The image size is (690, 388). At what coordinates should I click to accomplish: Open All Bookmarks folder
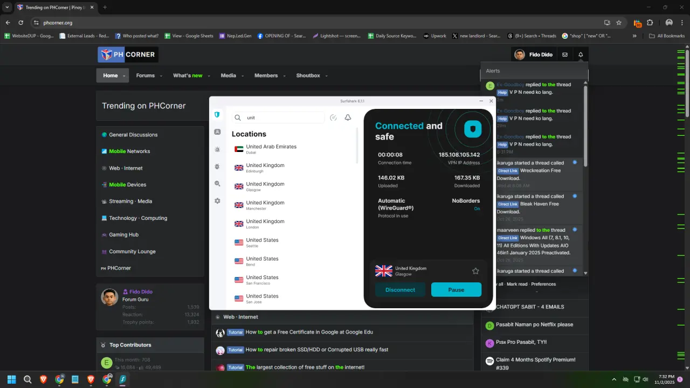[667, 36]
